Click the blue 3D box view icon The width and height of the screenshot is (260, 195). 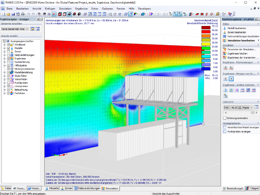point(143,14)
